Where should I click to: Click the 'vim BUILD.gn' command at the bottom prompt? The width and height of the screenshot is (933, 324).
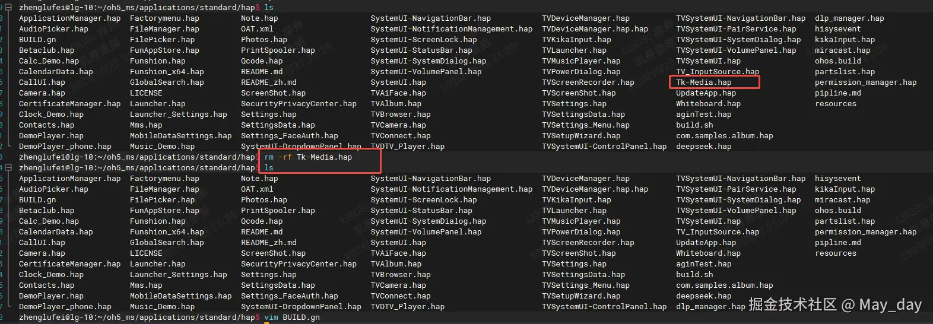[291, 317]
